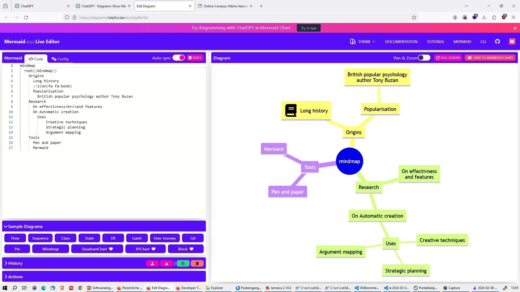Click the red trash icon in History
Image resolution: width=520 pixels, height=292 pixels.
click(x=197, y=264)
